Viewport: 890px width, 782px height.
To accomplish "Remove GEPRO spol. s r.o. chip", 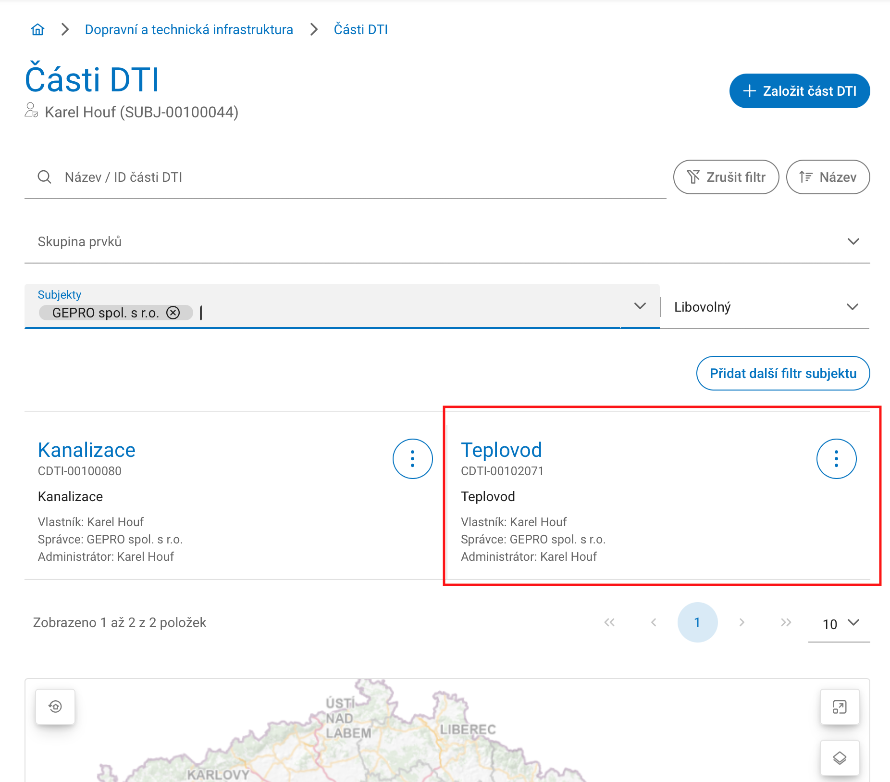I will coord(173,313).
